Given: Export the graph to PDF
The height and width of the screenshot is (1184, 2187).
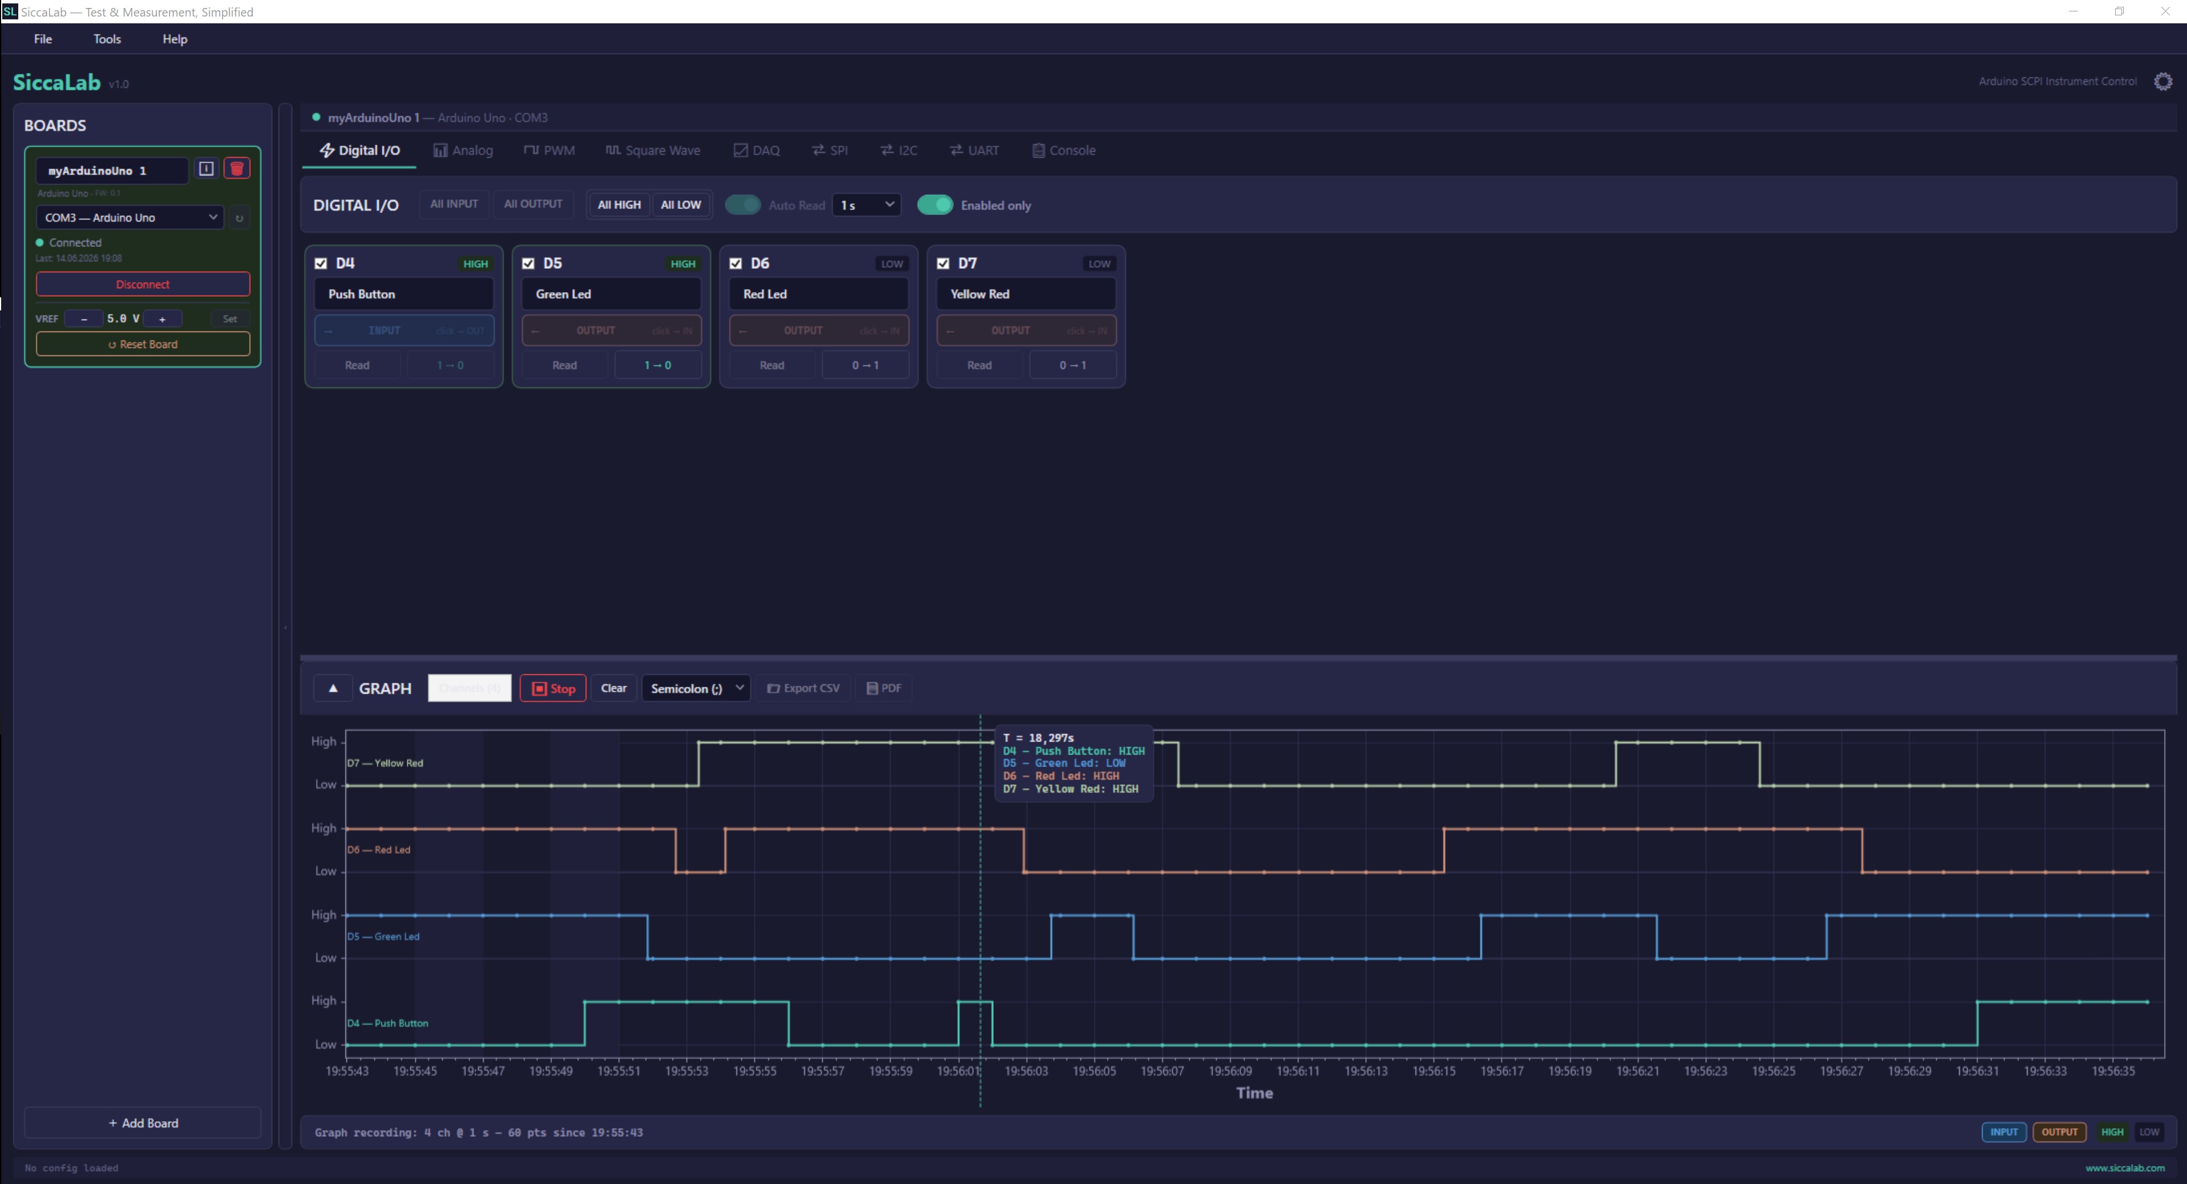Looking at the screenshot, I should pos(884,689).
